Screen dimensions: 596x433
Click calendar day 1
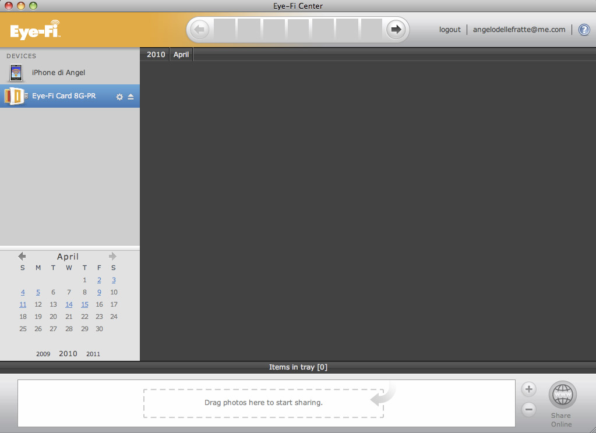84,280
